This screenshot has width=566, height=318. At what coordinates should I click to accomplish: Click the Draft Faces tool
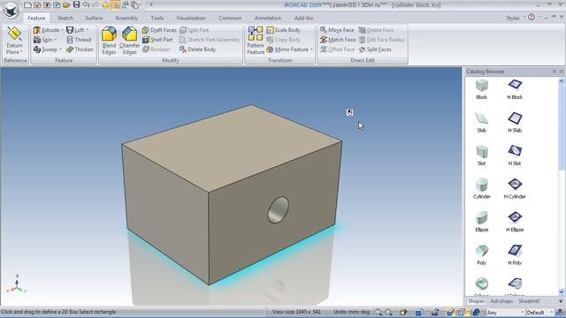(159, 30)
